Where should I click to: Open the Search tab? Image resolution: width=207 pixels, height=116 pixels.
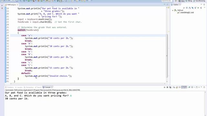pyautogui.click(x=38, y=87)
